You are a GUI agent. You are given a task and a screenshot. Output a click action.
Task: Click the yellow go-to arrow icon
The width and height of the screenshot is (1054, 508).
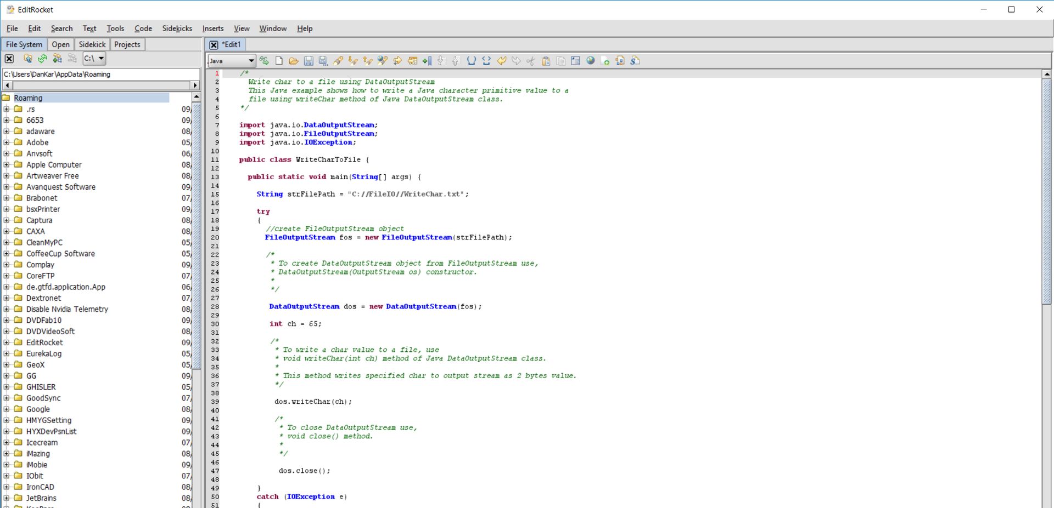point(397,61)
